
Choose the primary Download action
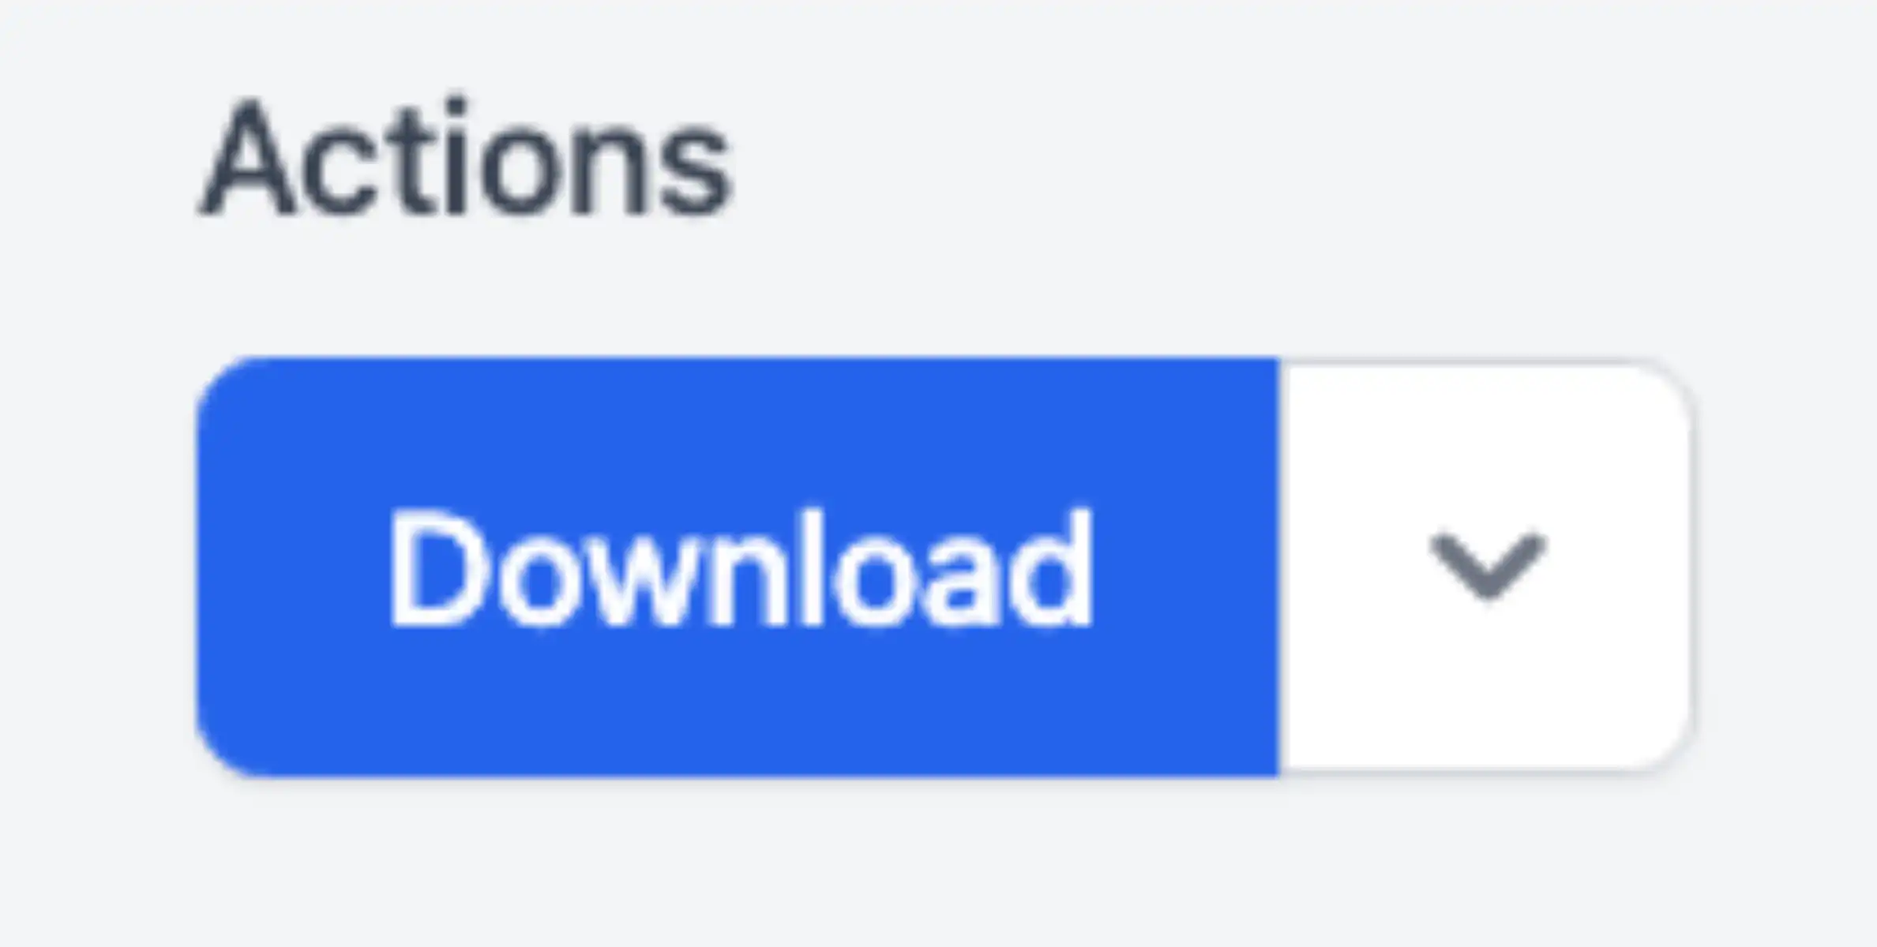coord(738,567)
